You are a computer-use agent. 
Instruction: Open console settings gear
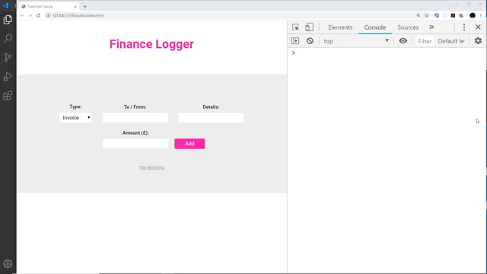478,41
